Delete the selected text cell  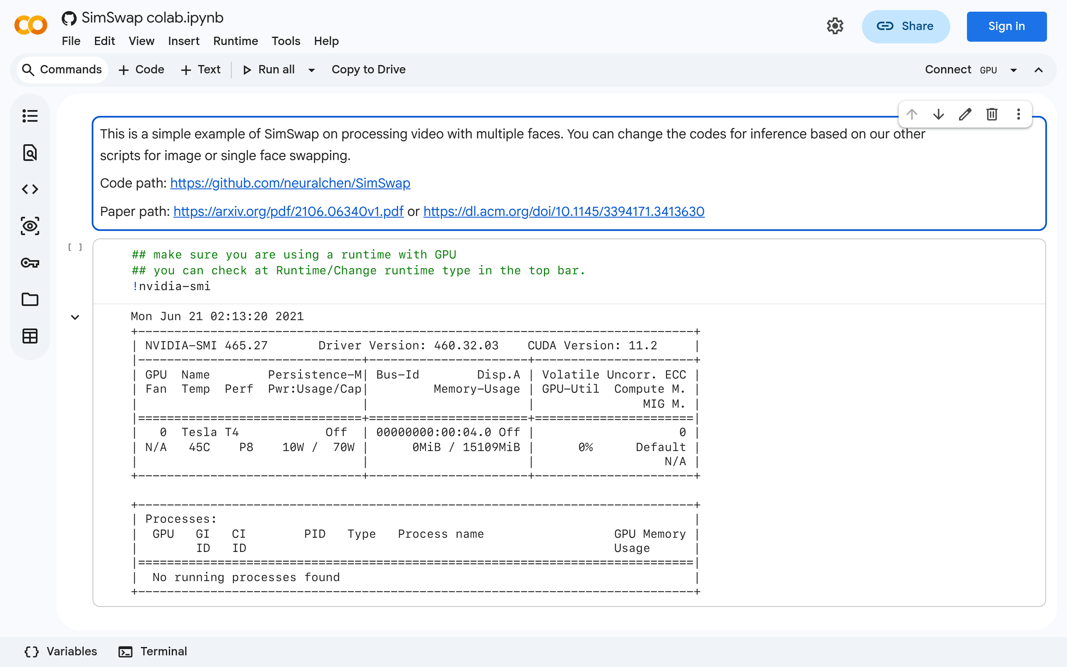[x=992, y=114]
